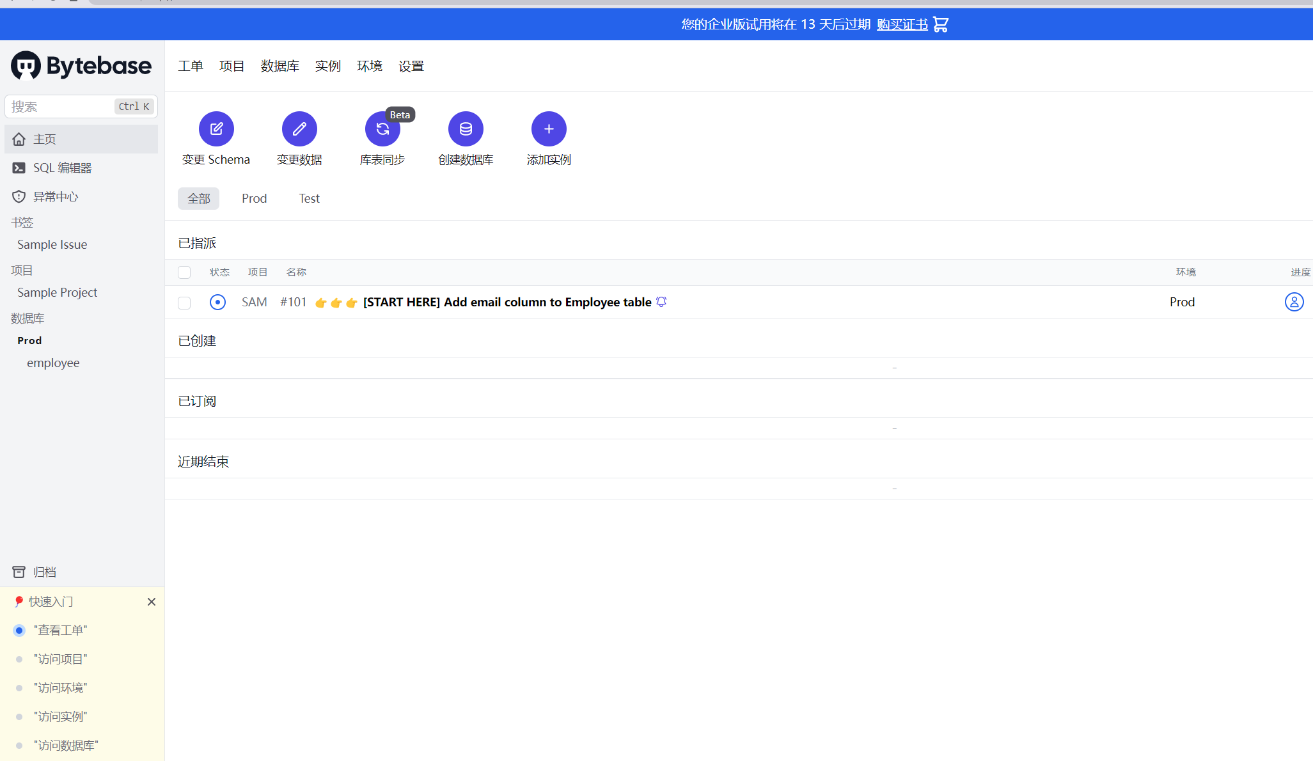Screen dimensions: 1313x761
Task: Expand the Prod database group in sidebar
Action: tap(29, 340)
